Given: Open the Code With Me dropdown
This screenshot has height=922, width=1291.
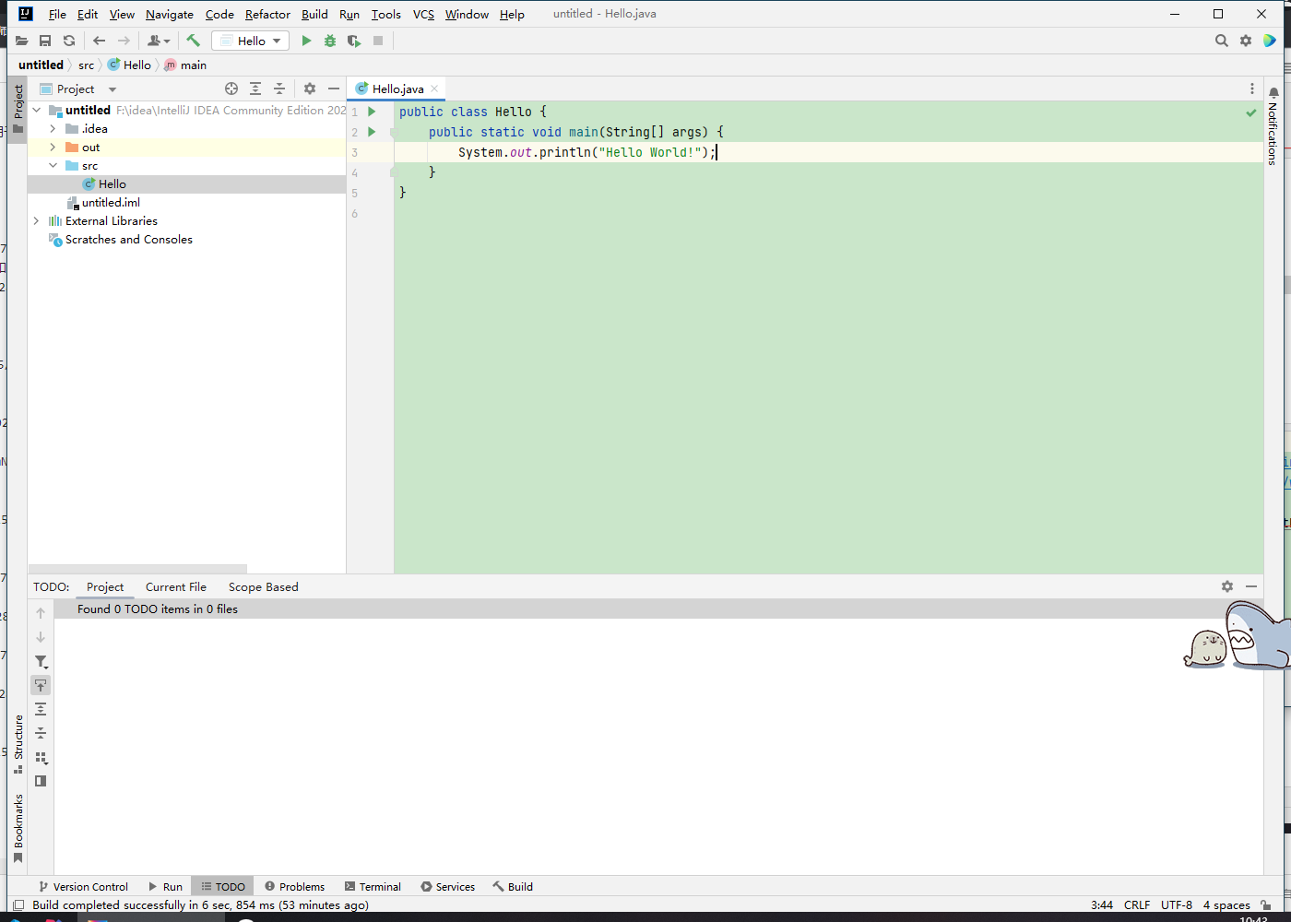Looking at the screenshot, I should tap(159, 41).
